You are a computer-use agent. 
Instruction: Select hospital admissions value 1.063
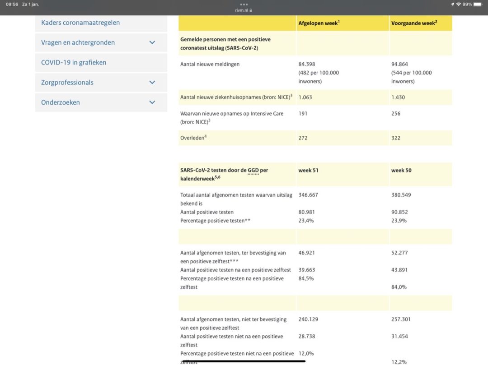coord(305,97)
